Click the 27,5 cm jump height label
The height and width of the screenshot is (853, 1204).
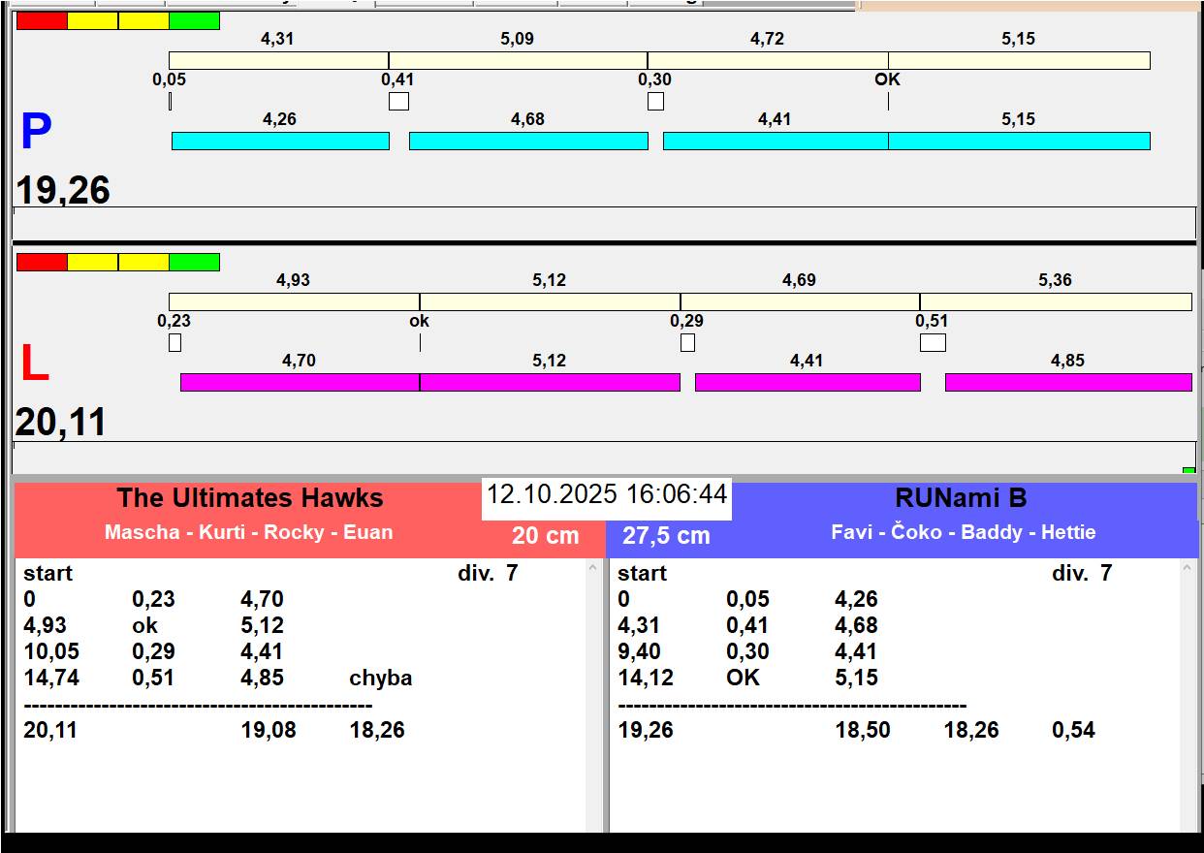[x=666, y=535]
